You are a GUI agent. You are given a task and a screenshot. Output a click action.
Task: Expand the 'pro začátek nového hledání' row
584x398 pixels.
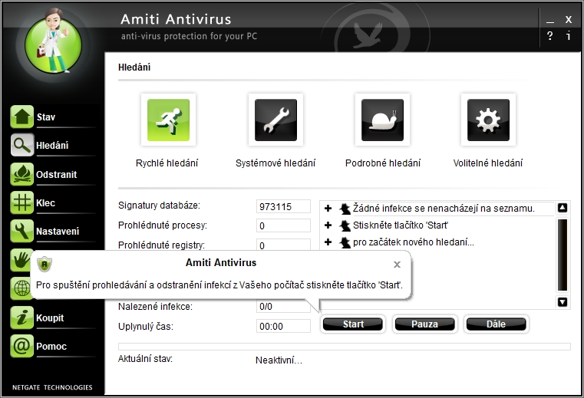pyautogui.click(x=328, y=242)
